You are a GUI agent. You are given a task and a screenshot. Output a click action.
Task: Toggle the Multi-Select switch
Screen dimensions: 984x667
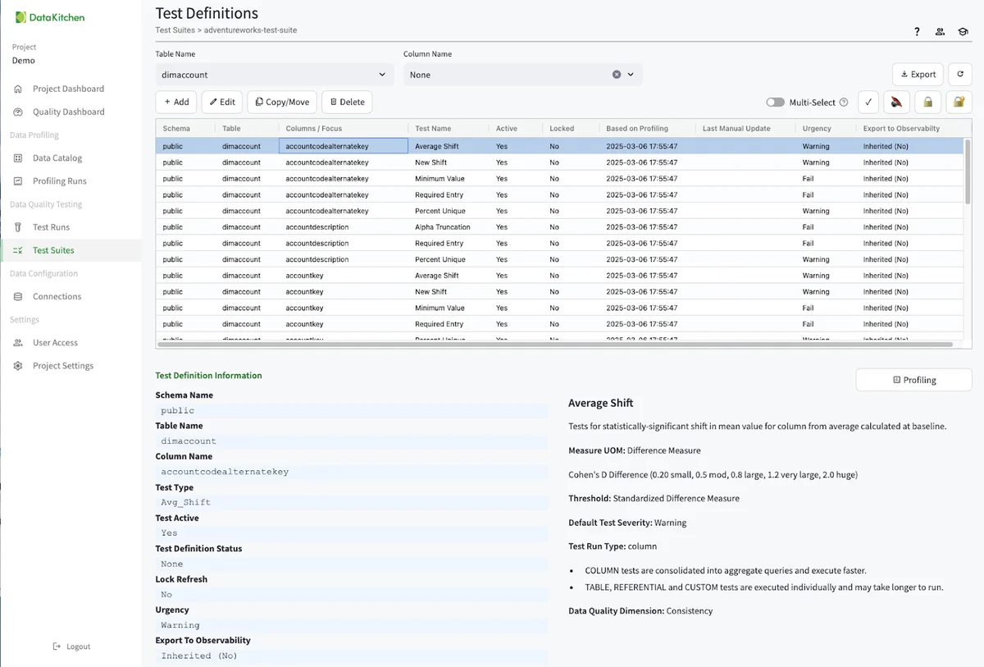[x=775, y=103]
